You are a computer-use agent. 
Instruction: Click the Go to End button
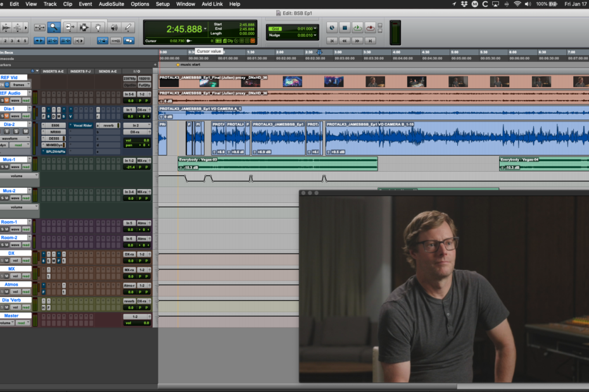pyautogui.click(x=370, y=40)
